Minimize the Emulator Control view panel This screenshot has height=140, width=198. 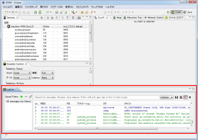[x=87, y=63]
